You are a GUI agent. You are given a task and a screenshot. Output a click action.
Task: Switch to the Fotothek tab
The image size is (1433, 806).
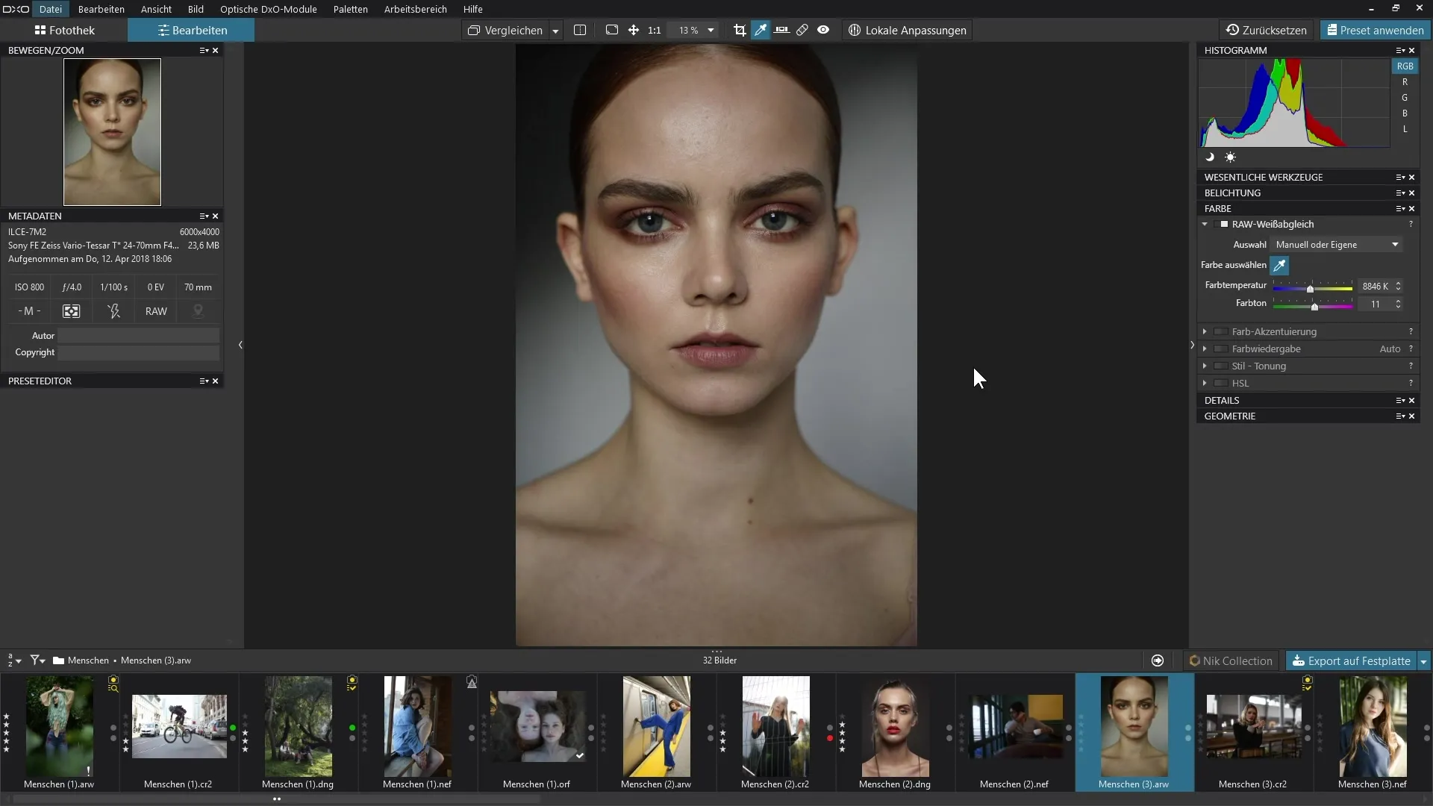click(x=64, y=31)
